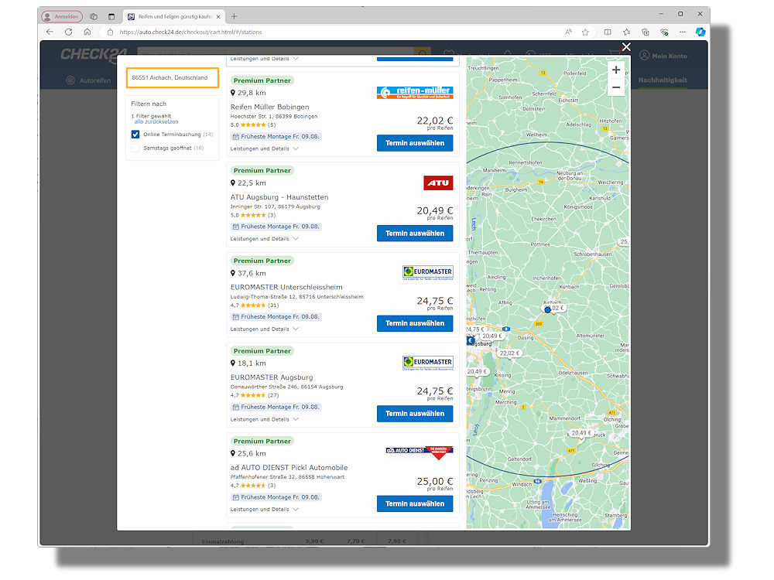Expand Leistungen und Details for Reifen Müller Bobingen
774x580 pixels.
click(x=265, y=148)
